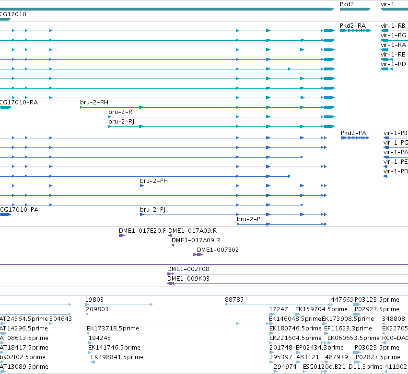408x374 pixels.
Task: Click the 294974 feature label
Action: 285,367
